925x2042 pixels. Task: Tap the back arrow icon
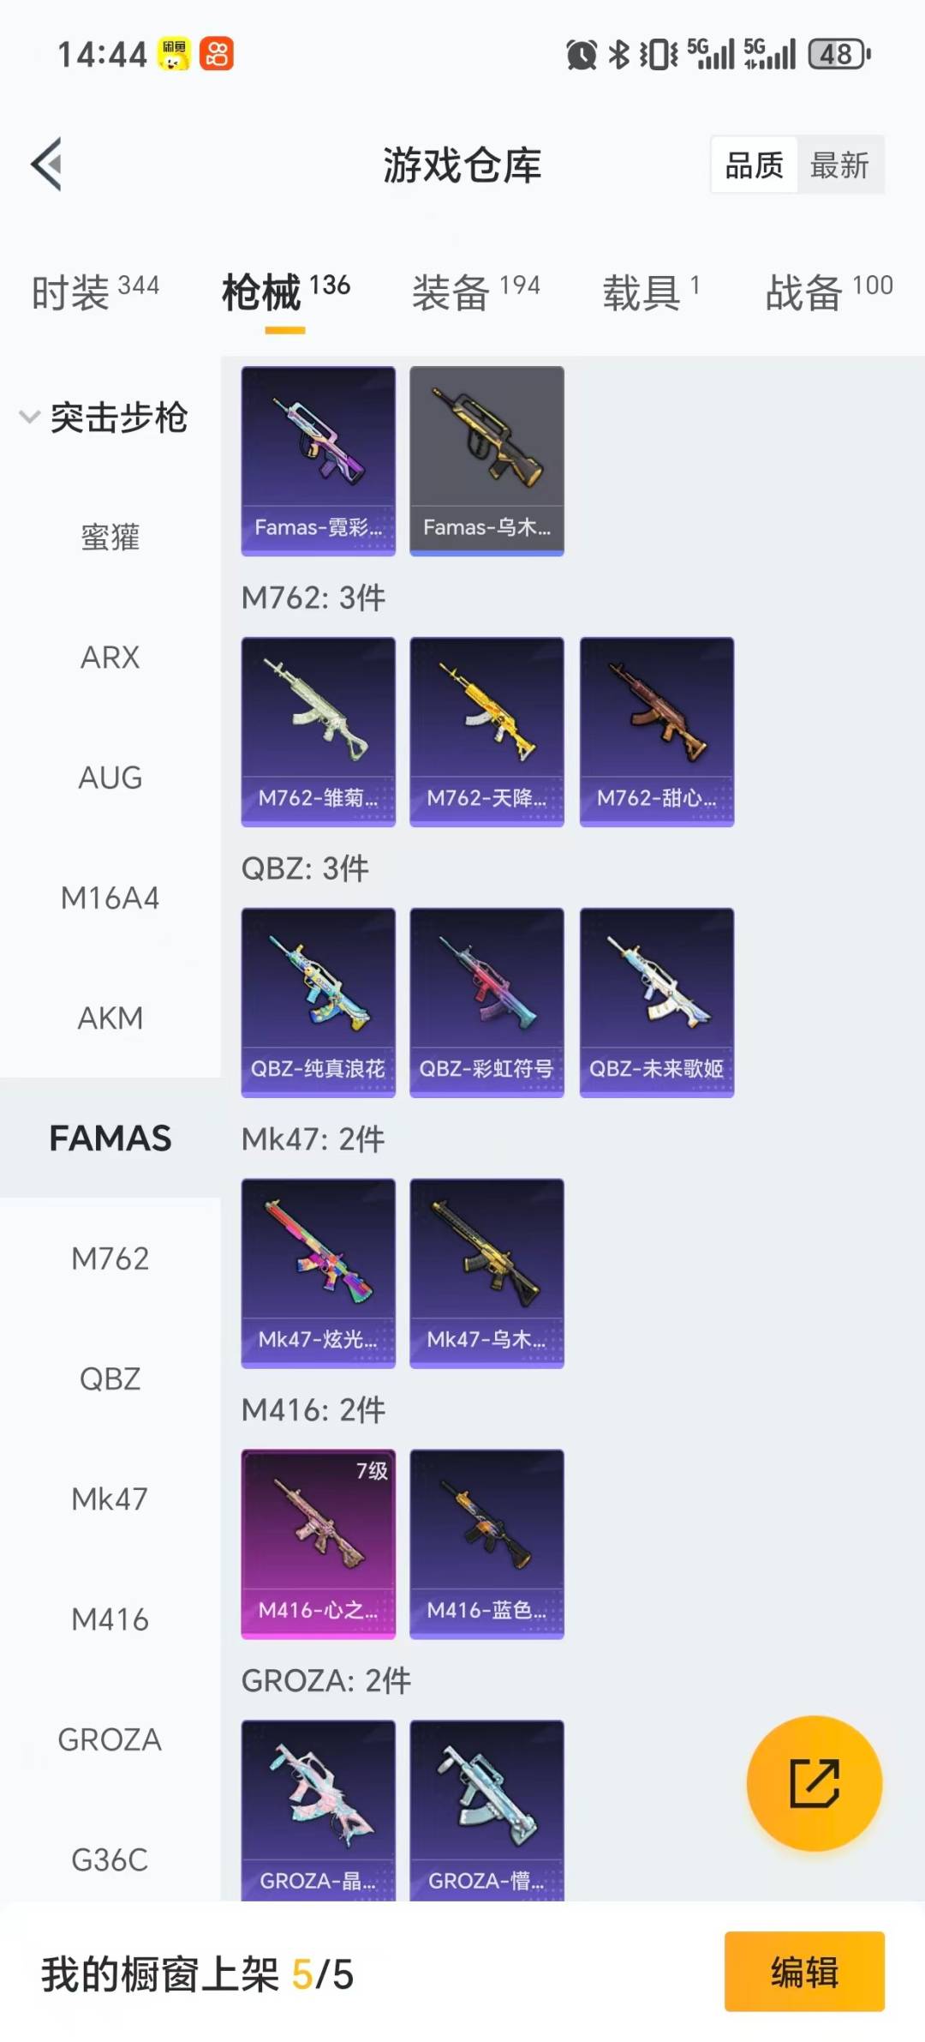(x=47, y=164)
